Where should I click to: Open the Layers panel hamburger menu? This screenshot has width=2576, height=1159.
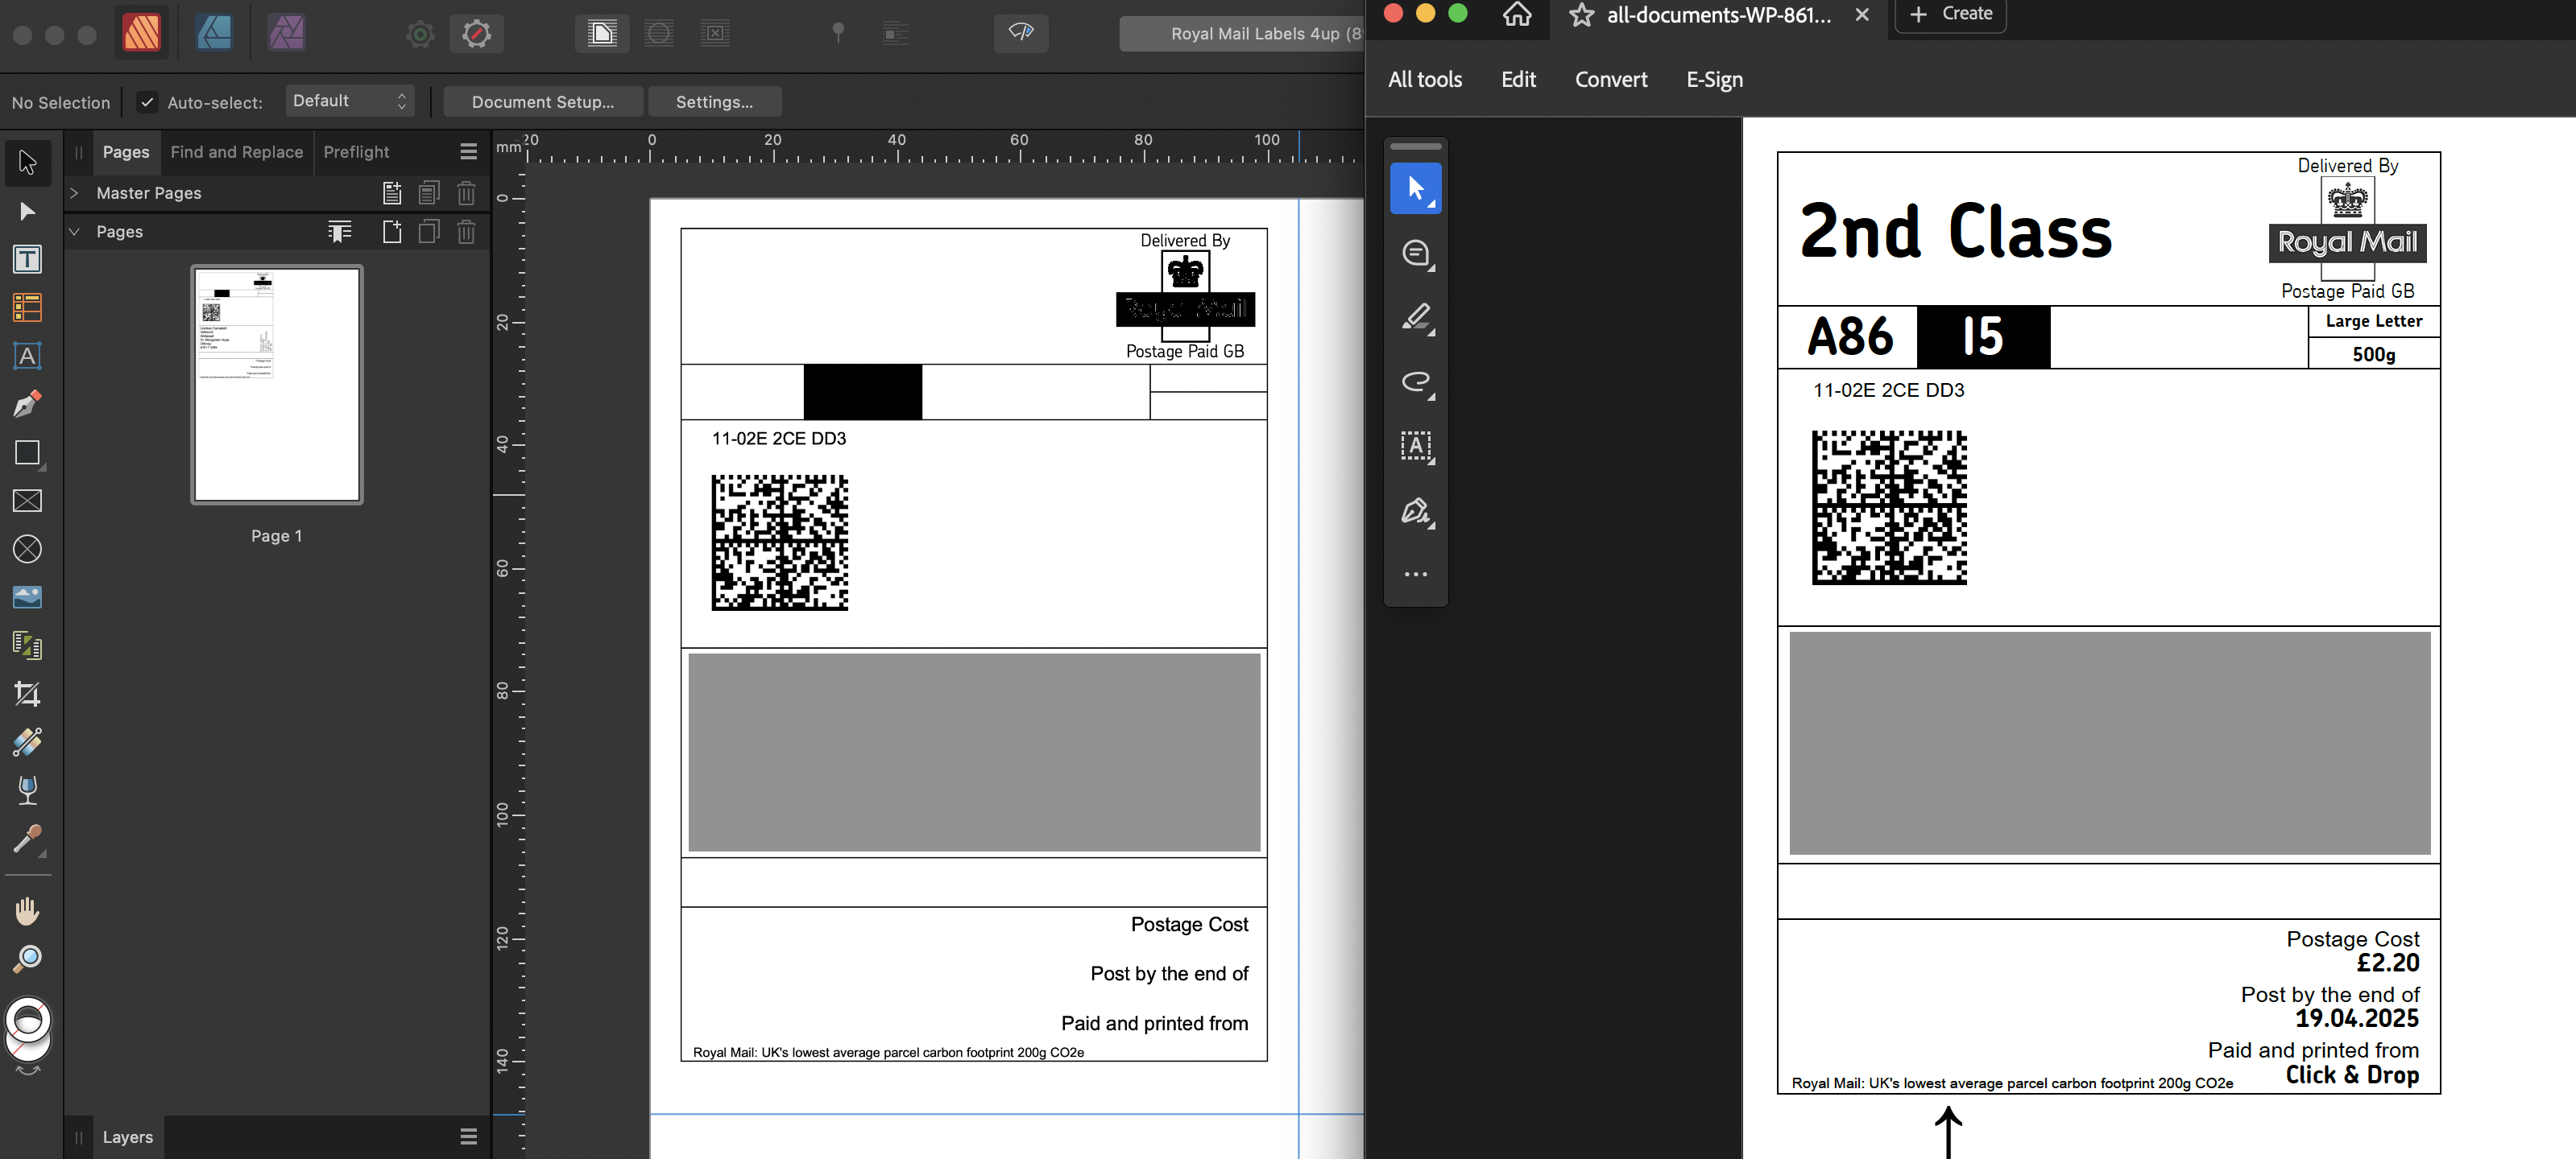[x=468, y=1137]
